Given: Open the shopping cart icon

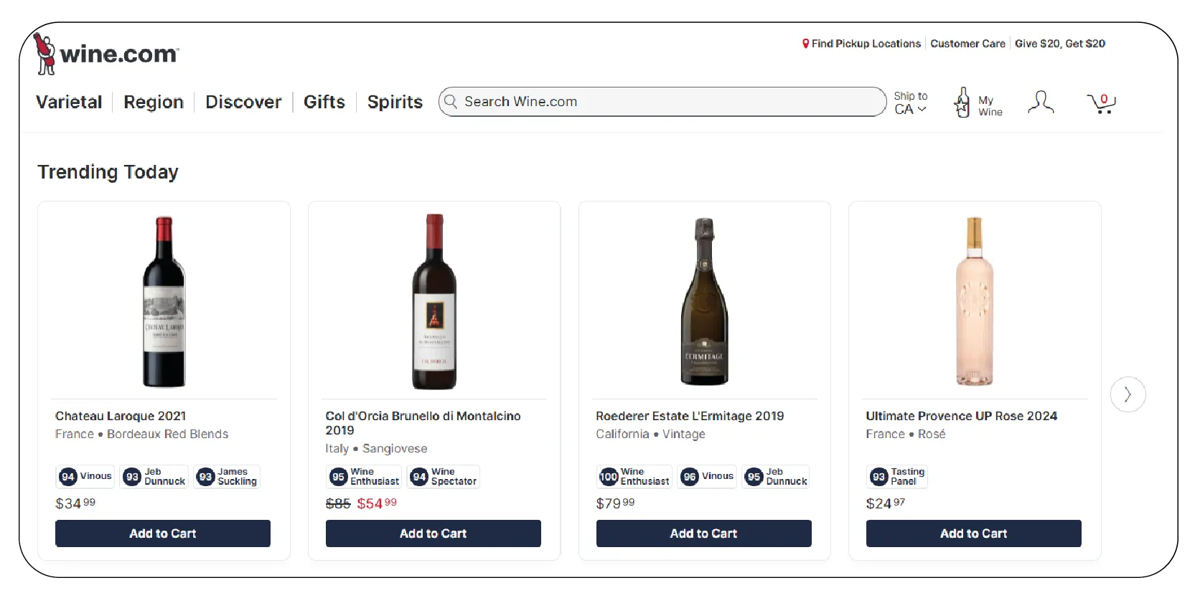Looking at the screenshot, I should click(x=1101, y=103).
